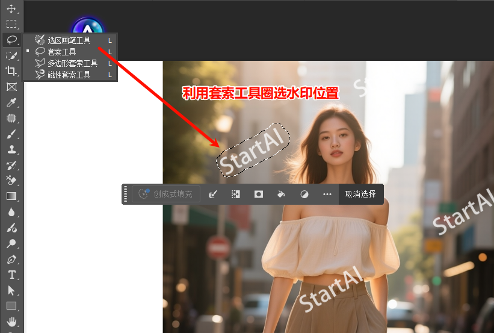Choose 选区画笔工具 from the flyout menu
494x333 pixels.
click(x=69, y=40)
